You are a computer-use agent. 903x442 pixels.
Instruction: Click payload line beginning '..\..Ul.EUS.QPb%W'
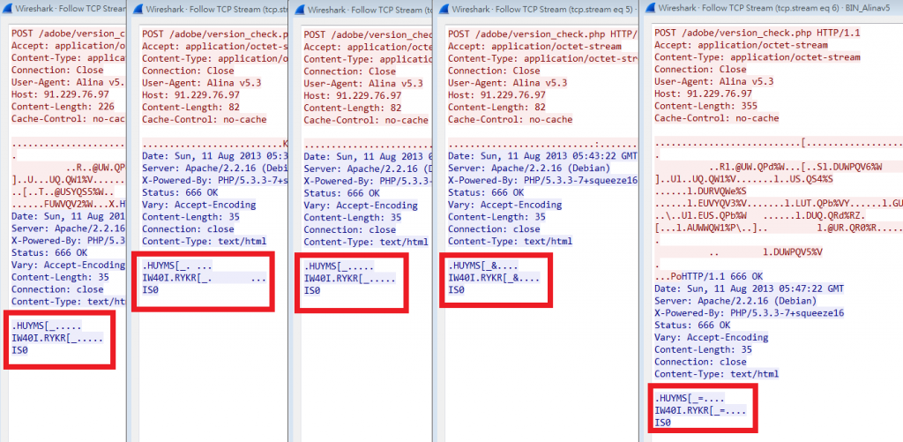(x=760, y=215)
